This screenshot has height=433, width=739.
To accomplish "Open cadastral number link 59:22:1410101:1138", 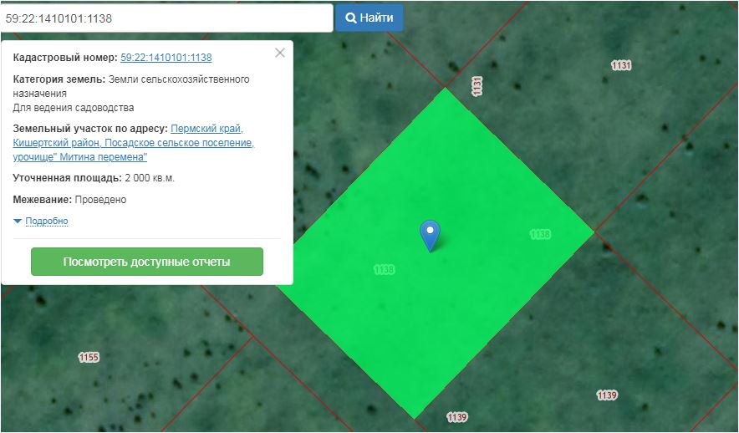I will pyautogui.click(x=166, y=58).
